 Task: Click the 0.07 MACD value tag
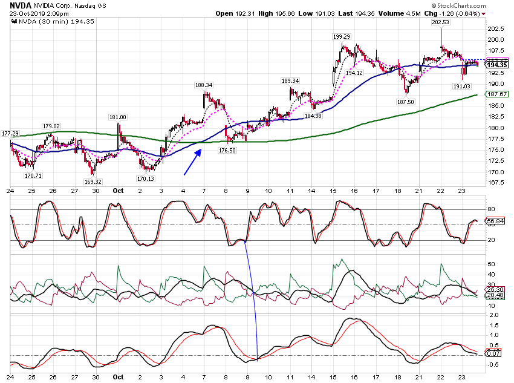coord(493,353)
